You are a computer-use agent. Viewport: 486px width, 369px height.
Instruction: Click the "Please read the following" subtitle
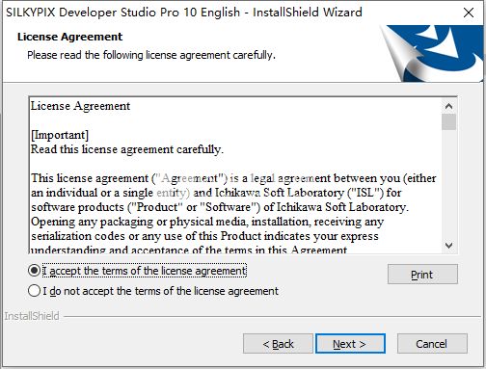point(151,55)
